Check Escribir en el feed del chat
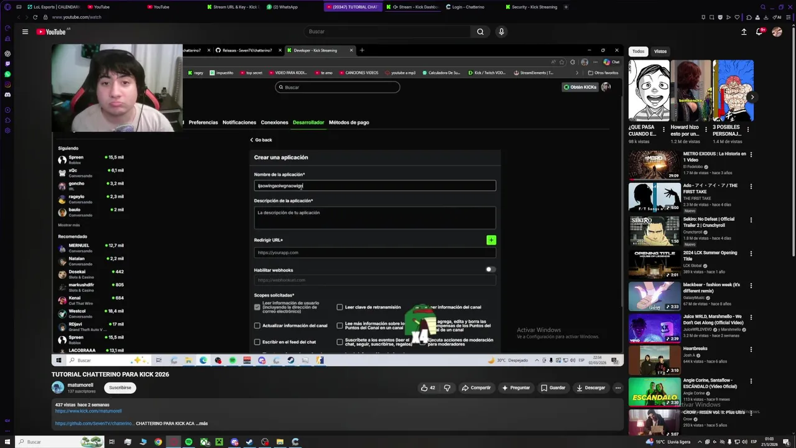Screen dimensions: 796x448 [257, 342]
